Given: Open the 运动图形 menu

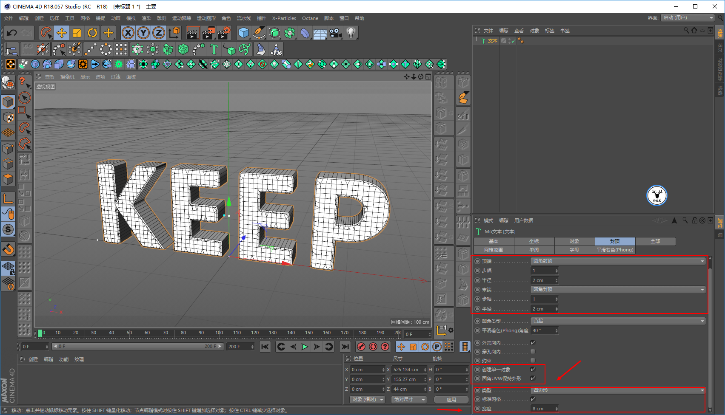Looking at the screenshot, I should pos(206,18).
